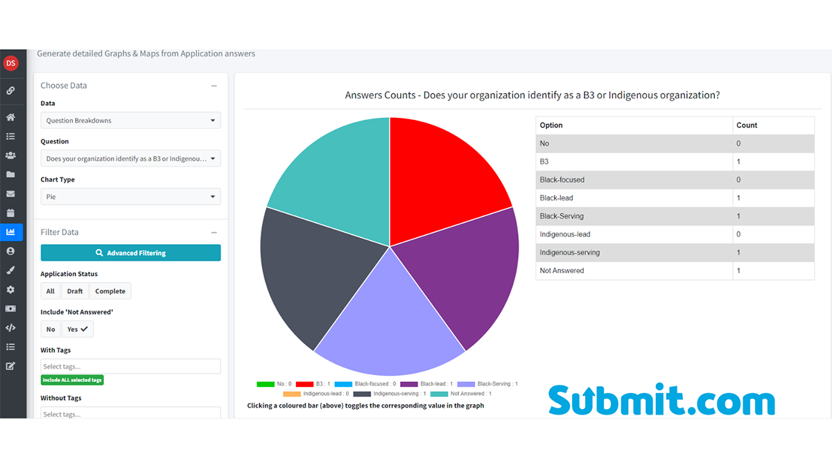Switch Application Status to Draft
The height and width of the screenshot is (468, 832).
[74, 291]
